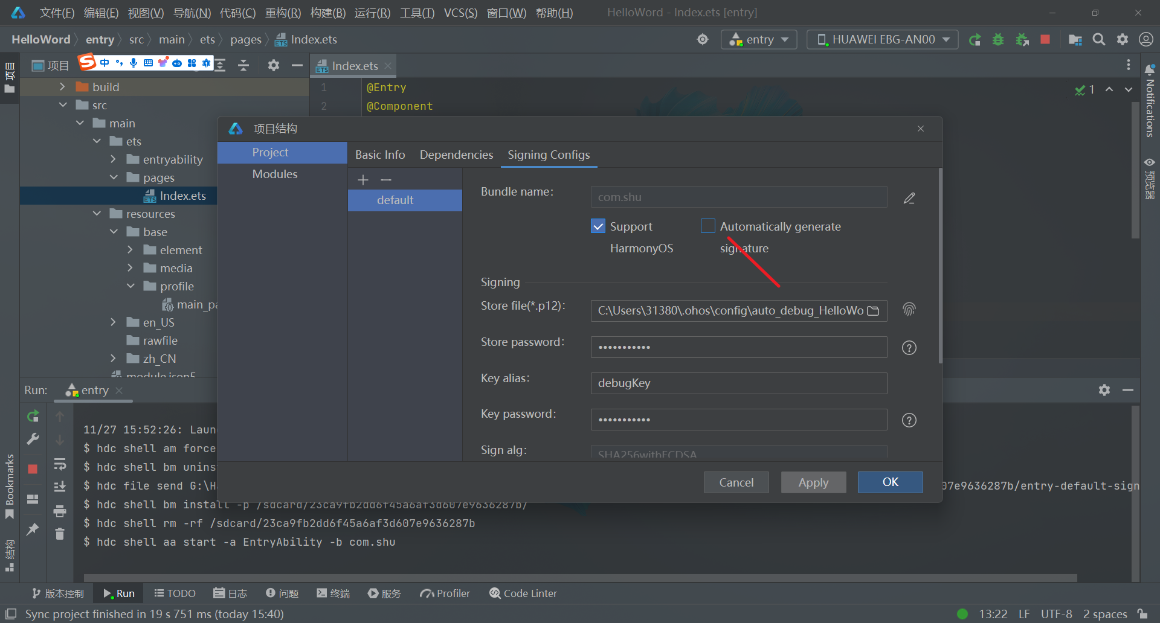
Task: Click the Attach debugger icon in toolbar
Action: pos(1022,40)
